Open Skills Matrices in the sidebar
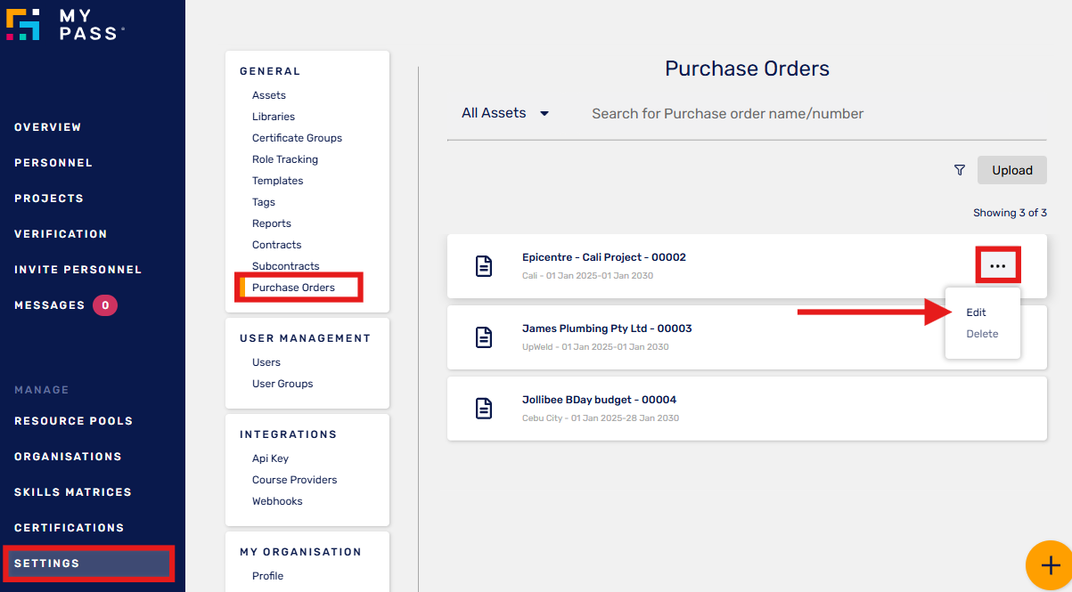Image resolution: width=1072 pixels, height=592 pixels. tap(73, 492)
